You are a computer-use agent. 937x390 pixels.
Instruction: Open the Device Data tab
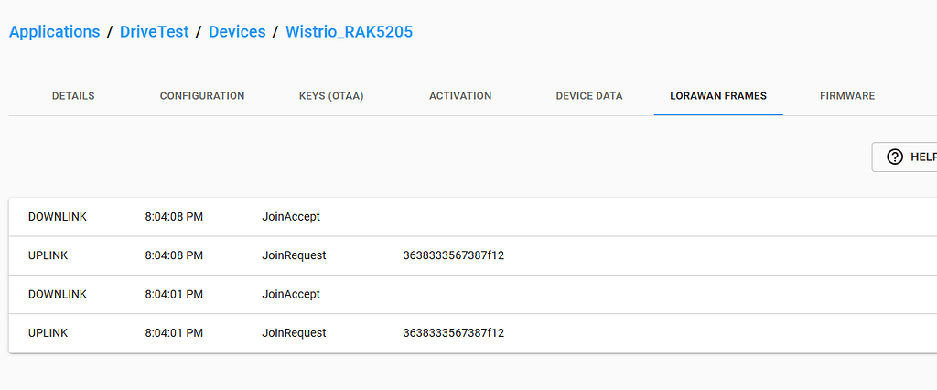(x=589, y=96)
